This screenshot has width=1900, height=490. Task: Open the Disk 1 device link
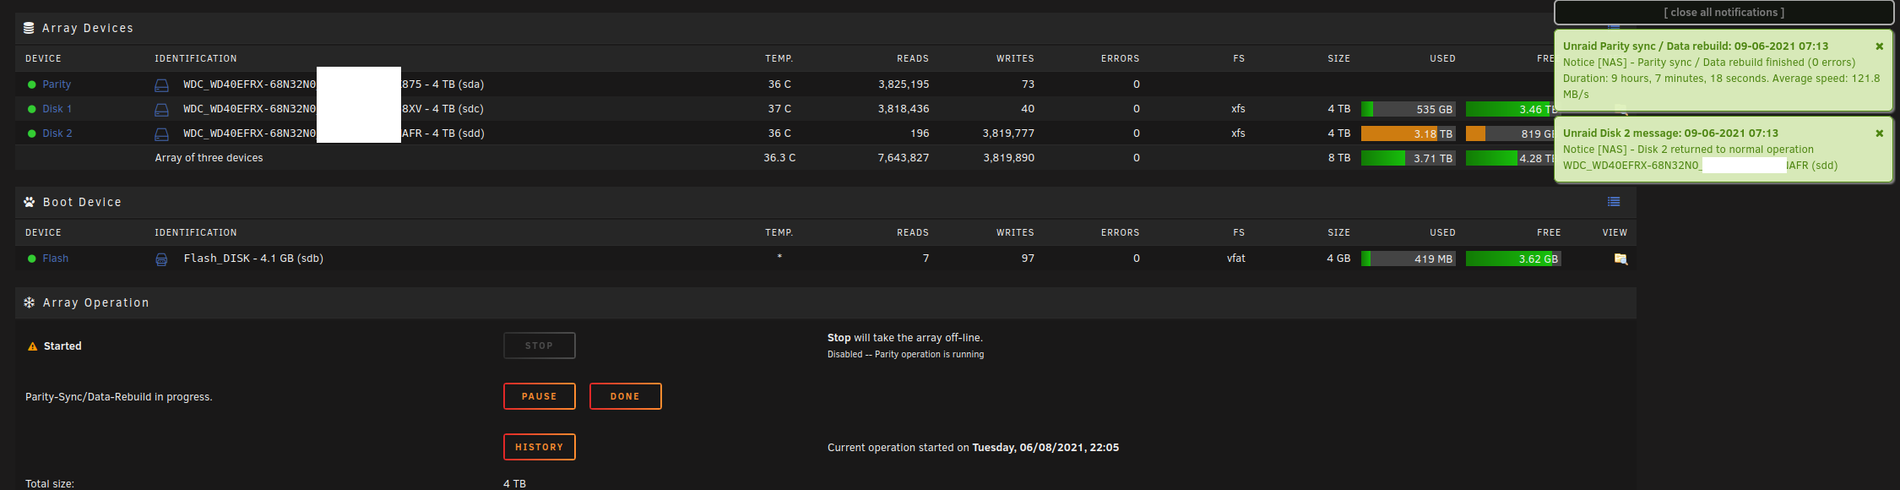[57, 109]
